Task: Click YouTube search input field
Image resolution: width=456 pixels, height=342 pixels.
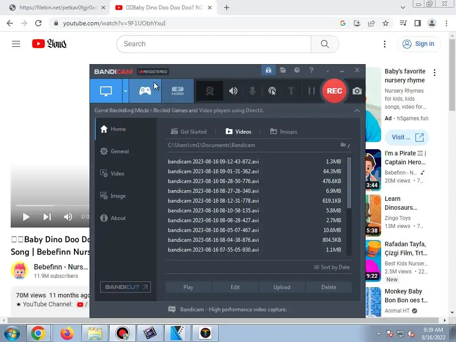Action: click(x=214, y=44)
